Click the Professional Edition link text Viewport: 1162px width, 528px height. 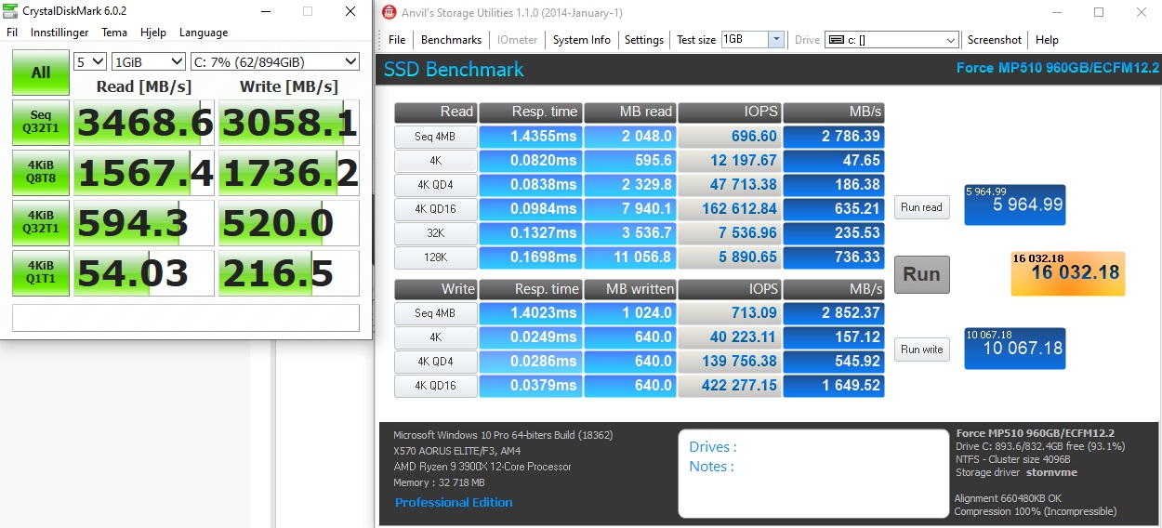454,502
